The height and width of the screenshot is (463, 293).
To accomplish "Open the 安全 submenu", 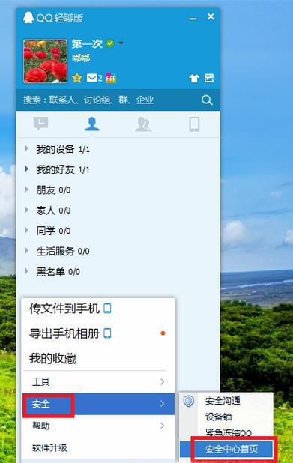I will coord(98,404).
